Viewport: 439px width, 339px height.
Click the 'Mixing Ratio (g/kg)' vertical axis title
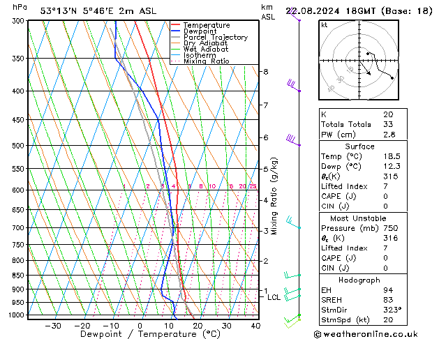click(x=274, y=196)
